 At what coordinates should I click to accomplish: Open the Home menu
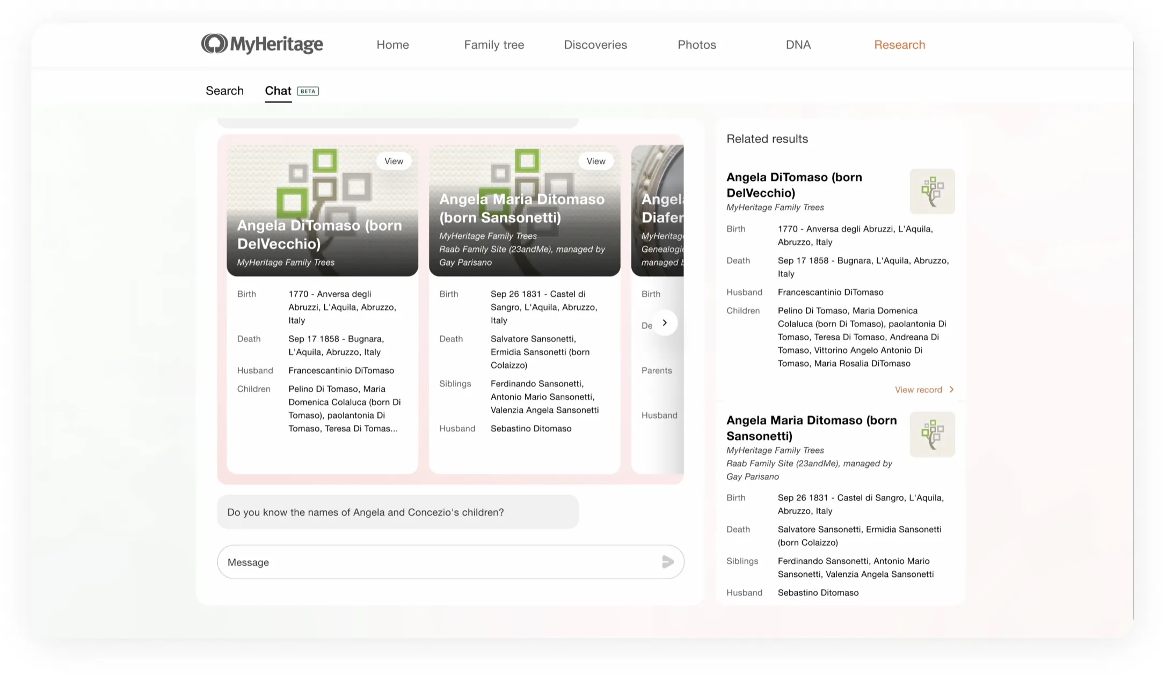coord(392,45)
